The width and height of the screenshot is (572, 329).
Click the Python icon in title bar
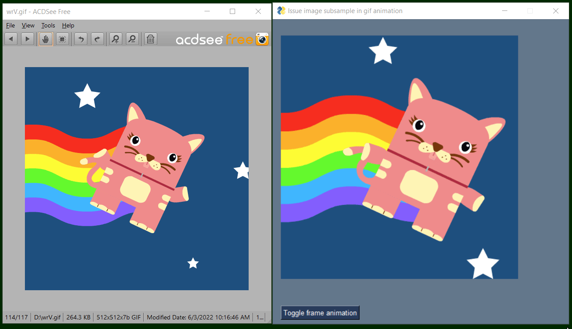[x=282, y=10]
